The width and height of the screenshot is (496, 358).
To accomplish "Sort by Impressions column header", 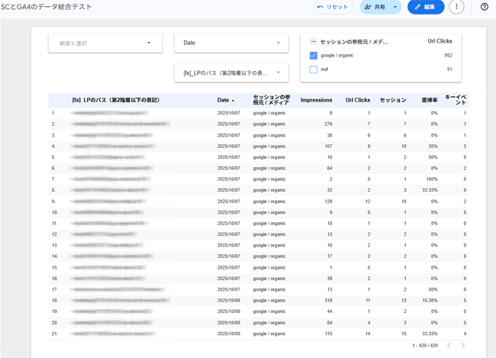I will pyautogui.click(x=317, y=100).
